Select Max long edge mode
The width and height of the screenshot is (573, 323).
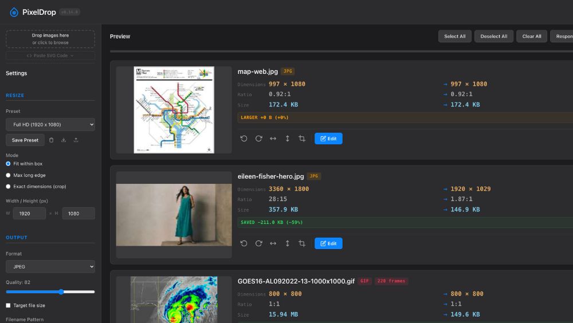(x=8, y=175)
